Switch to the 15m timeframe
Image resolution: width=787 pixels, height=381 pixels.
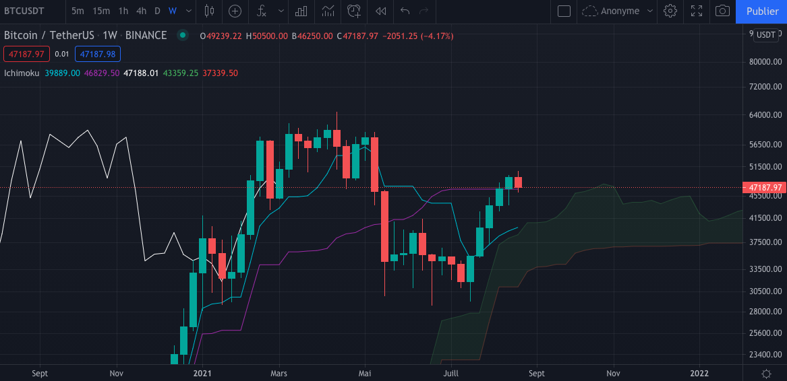[x=101, y=11]
